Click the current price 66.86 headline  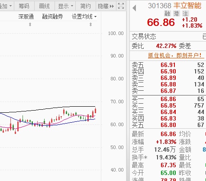(161, 22)
